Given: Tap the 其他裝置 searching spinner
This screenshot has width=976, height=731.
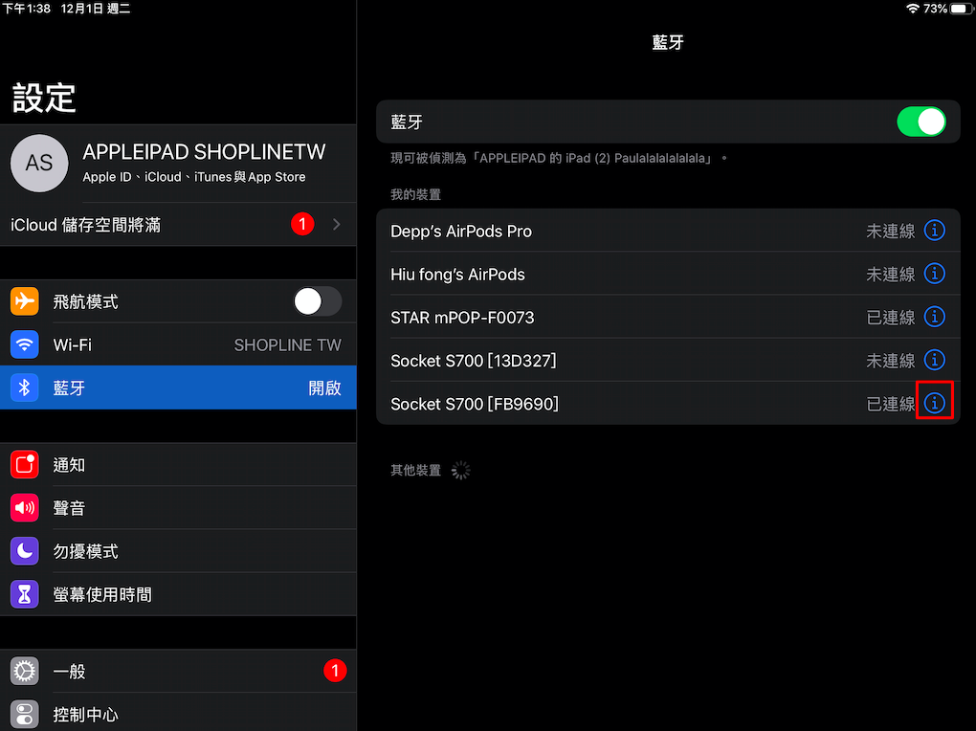Looking at the screenshot, I should click(460, 470).
